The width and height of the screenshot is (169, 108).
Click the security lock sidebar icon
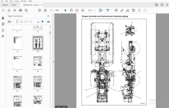(3, 18)
